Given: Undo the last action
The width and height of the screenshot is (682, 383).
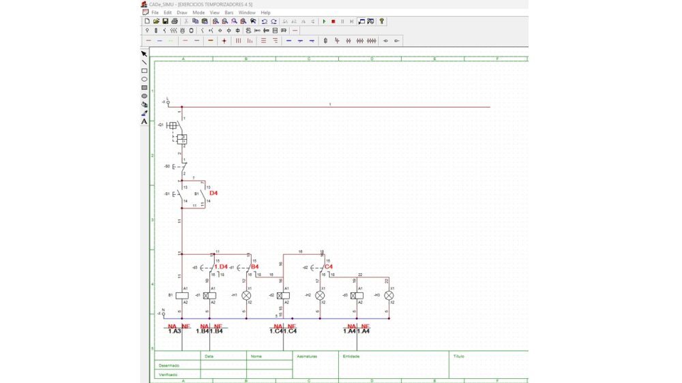Looking at the screenshot, I should 264,21.
